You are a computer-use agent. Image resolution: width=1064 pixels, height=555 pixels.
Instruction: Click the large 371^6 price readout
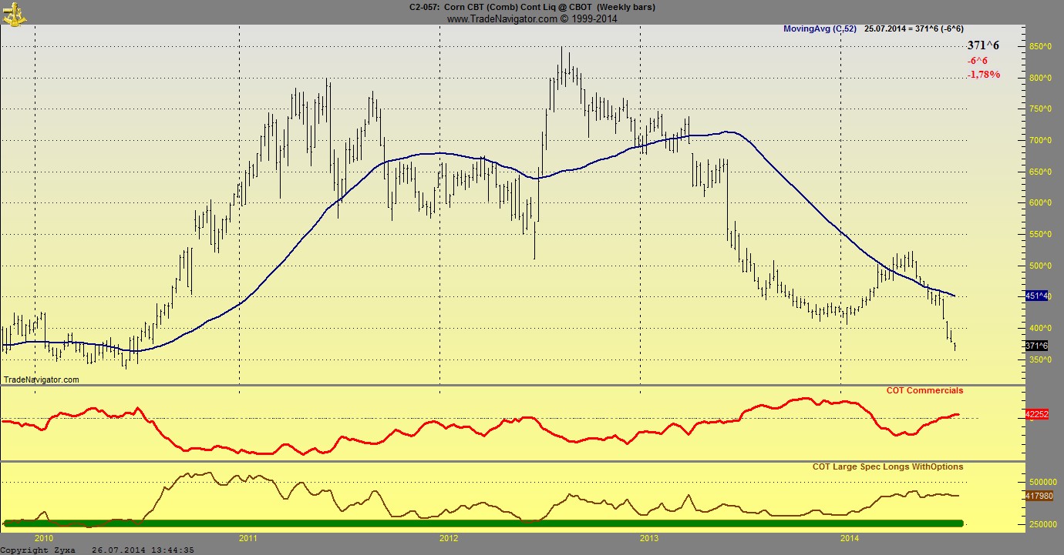[983, 45]
